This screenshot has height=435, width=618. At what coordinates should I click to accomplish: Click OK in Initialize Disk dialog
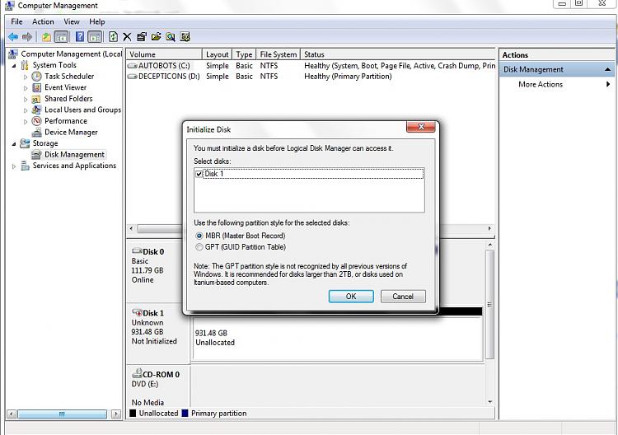pyautogui.click(x=351, y=297)
